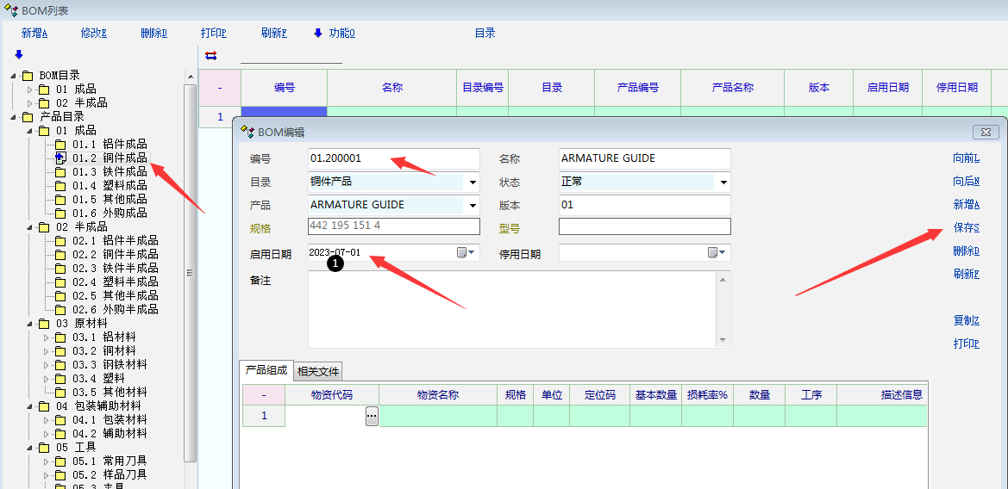1008x489 pixels.
Task: Click the 功能 blue arrow toolbar icon
Action: [317, 34]
